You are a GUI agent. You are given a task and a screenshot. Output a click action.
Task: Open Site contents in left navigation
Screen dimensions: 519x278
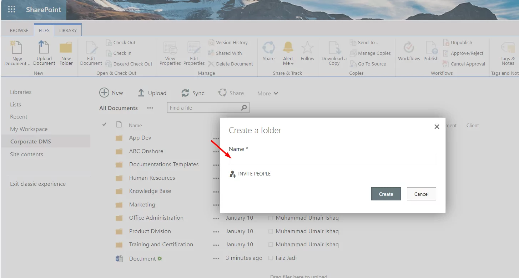(26, 154)
